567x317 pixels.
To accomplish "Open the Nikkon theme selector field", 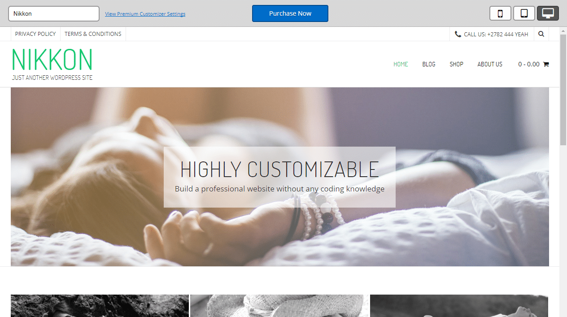I will pyautogui.click(x=54, y=13).
